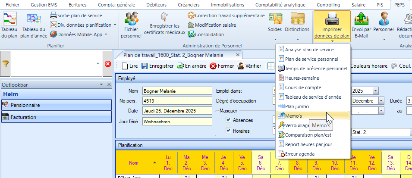Close the Plan de travail document tab
This screenshot has width=412, height=178.
(x=238, y=55)
